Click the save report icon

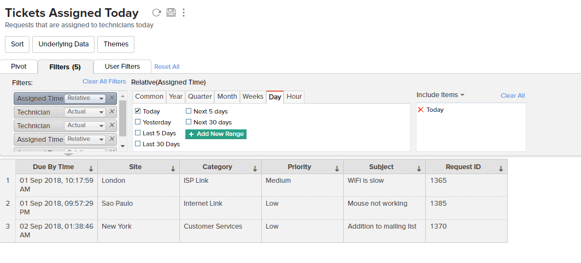pyautogui.click(x=171, y=13)
